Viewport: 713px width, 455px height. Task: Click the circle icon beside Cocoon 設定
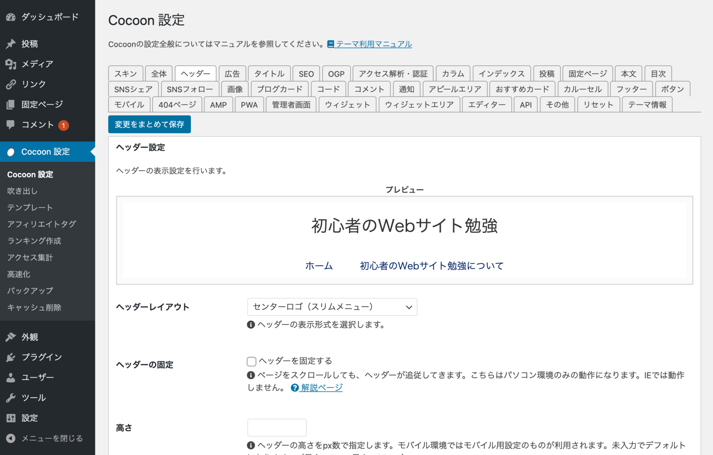tap(11, 152)
